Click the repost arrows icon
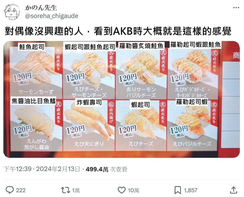Screen dimensions: 244x197 [65, 190]
